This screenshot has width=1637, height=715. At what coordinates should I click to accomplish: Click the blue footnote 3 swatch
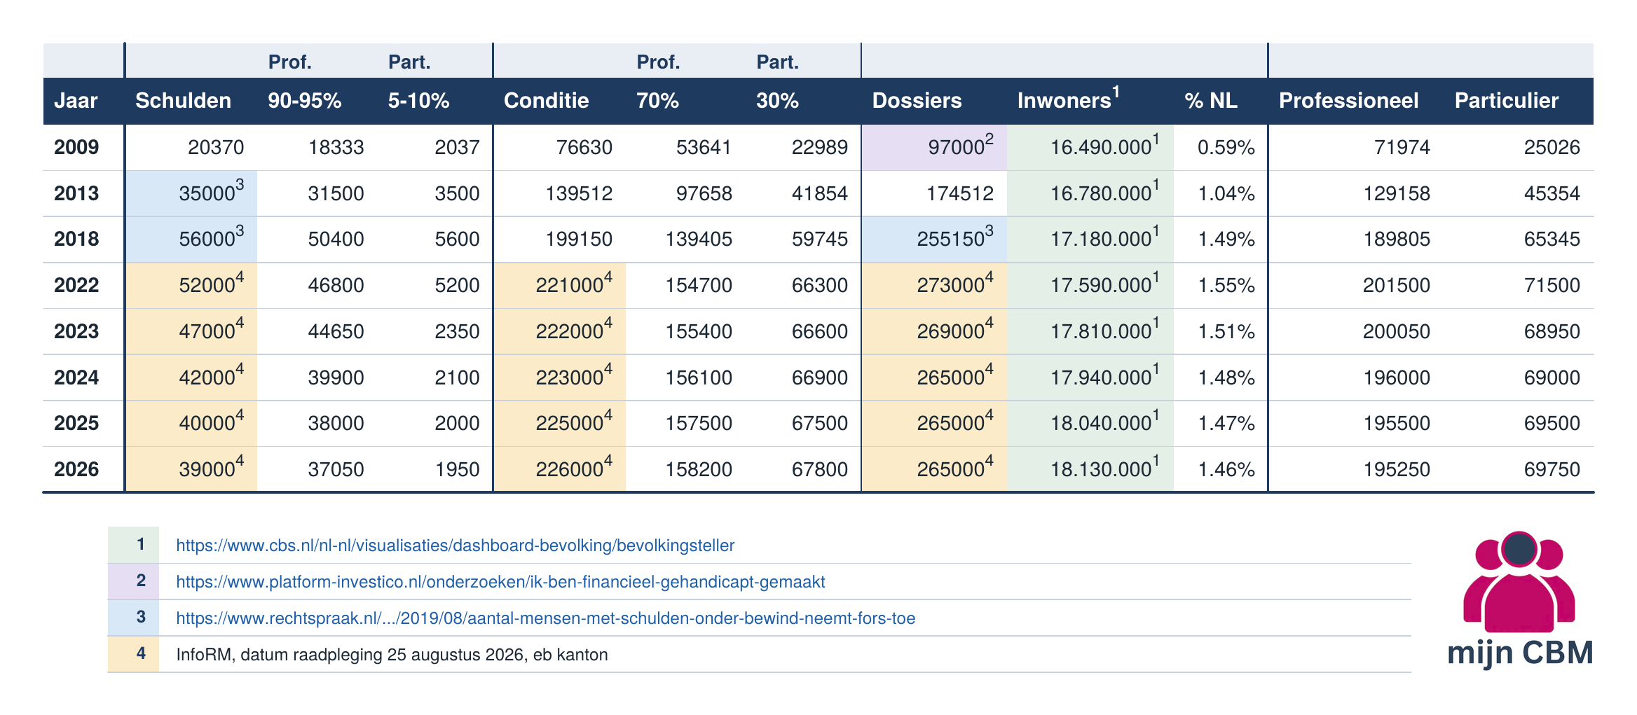(x=133, y=618)
